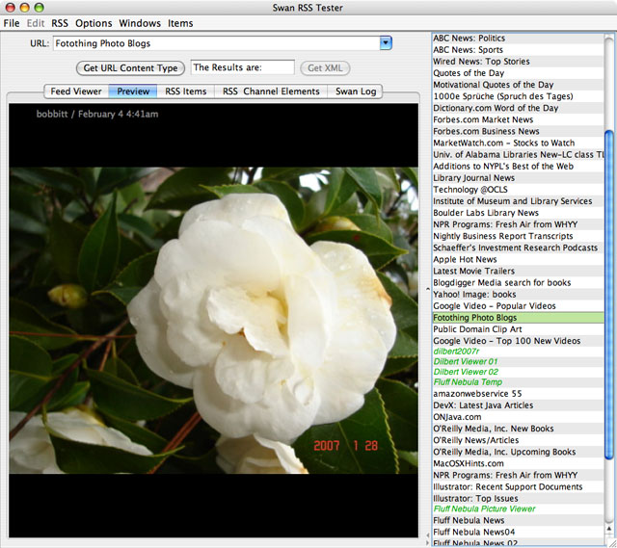Click the Get URL Content Type button
Viewport: 617px width, 548px height.
(x=130, y=68)
